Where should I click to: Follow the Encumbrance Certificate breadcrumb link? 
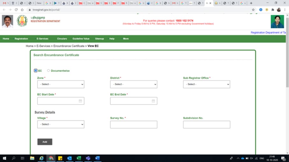tap(69, 46)
